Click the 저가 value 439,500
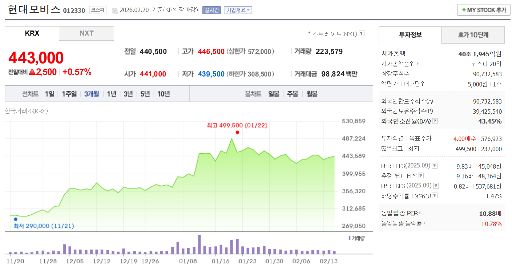Image resolution: width=512 pixels, height=275 pixels. point(211,74)
